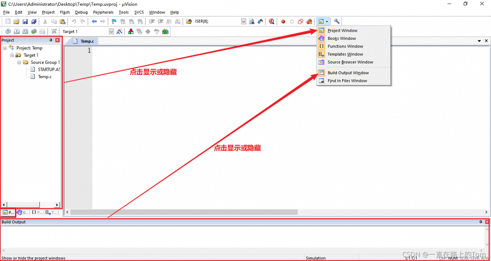Image resolution: width=491 pixels, height=261 pixels.
Task: Click the window layout button dropdown arrow
Action: (327, 22)
